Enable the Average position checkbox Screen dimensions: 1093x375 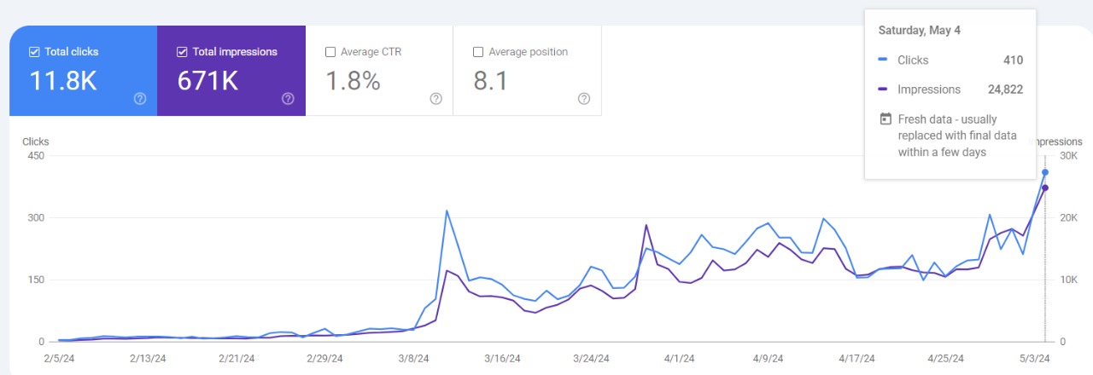(x=478, y=52)
